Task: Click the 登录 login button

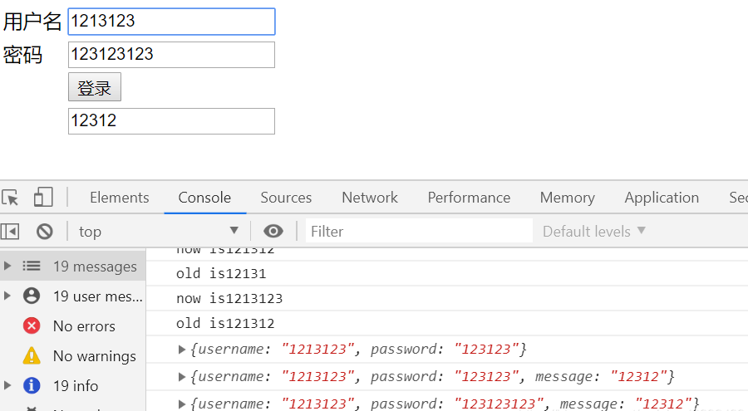Action: [95, 87]
